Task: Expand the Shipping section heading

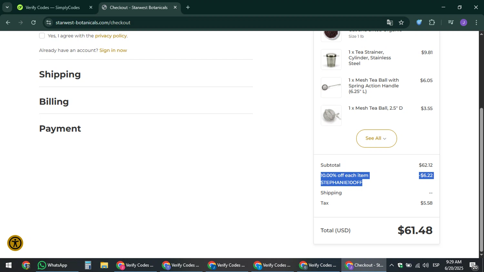Action: 60,74
